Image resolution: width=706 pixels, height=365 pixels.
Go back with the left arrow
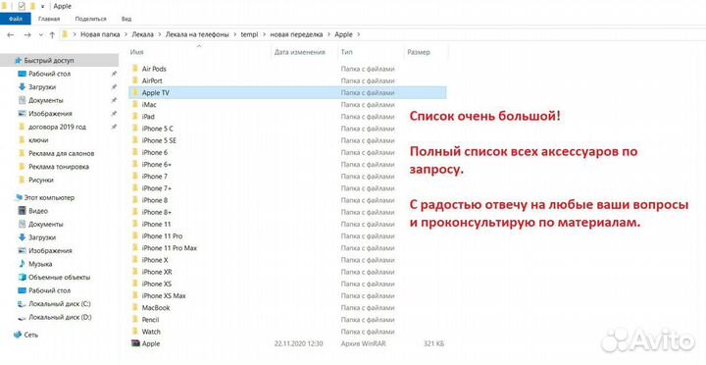tap(11, 34)
